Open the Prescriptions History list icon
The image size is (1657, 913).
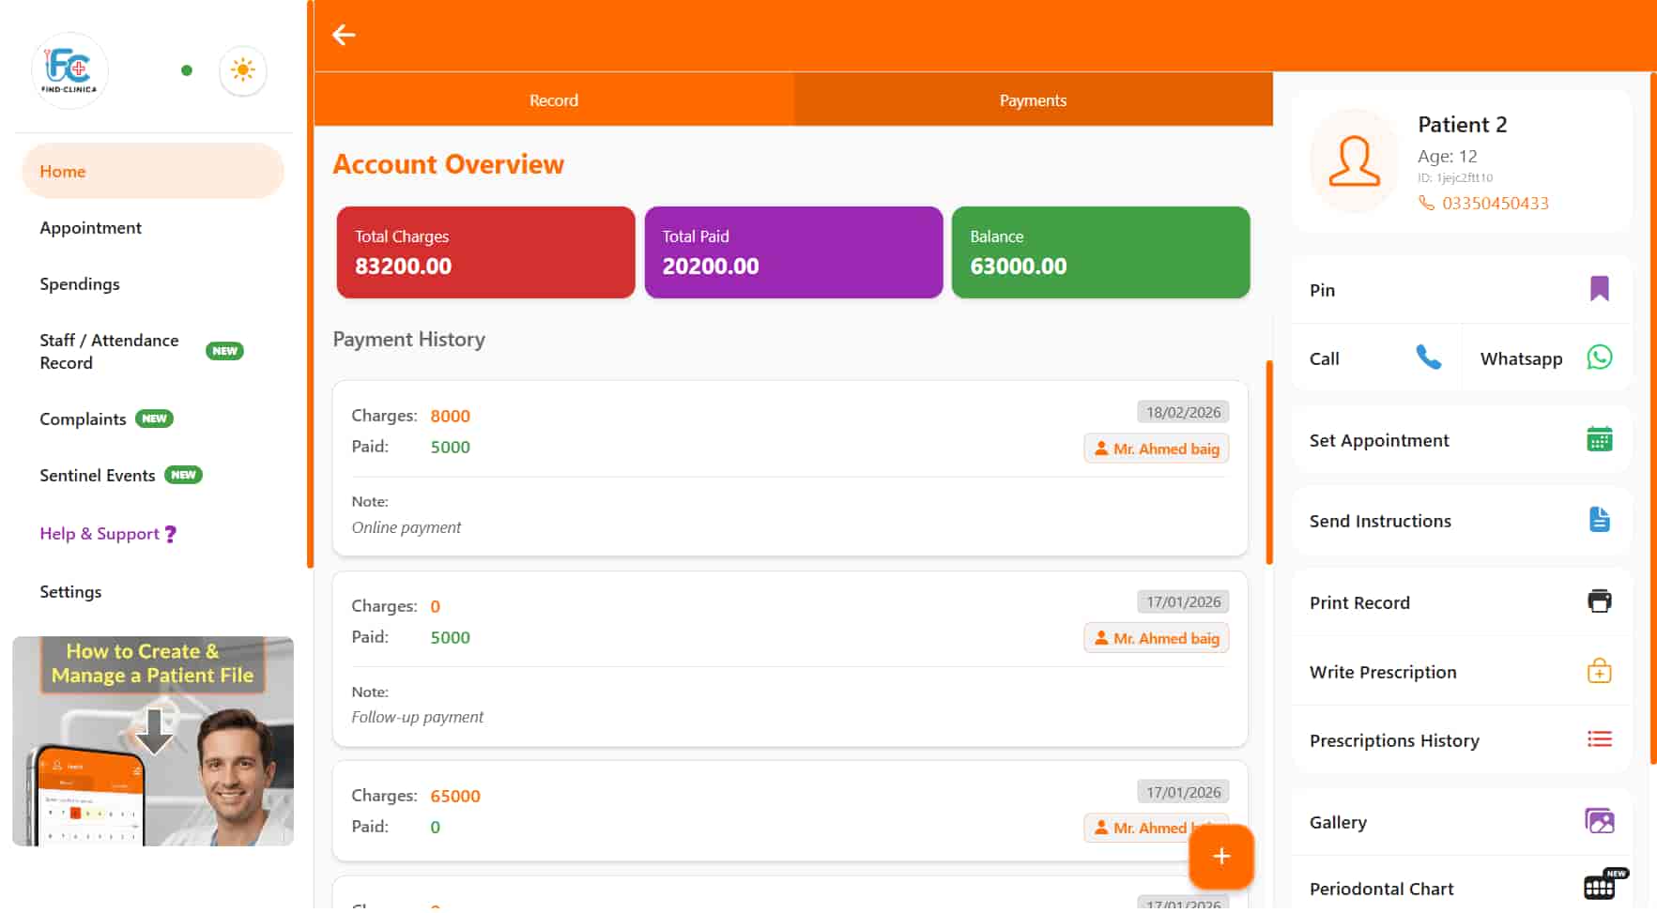click(1600, 738)
